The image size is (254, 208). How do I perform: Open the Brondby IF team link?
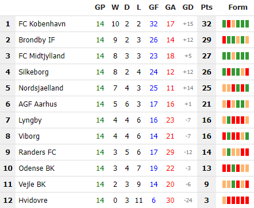pyautogui.click(x=37, y=40)
